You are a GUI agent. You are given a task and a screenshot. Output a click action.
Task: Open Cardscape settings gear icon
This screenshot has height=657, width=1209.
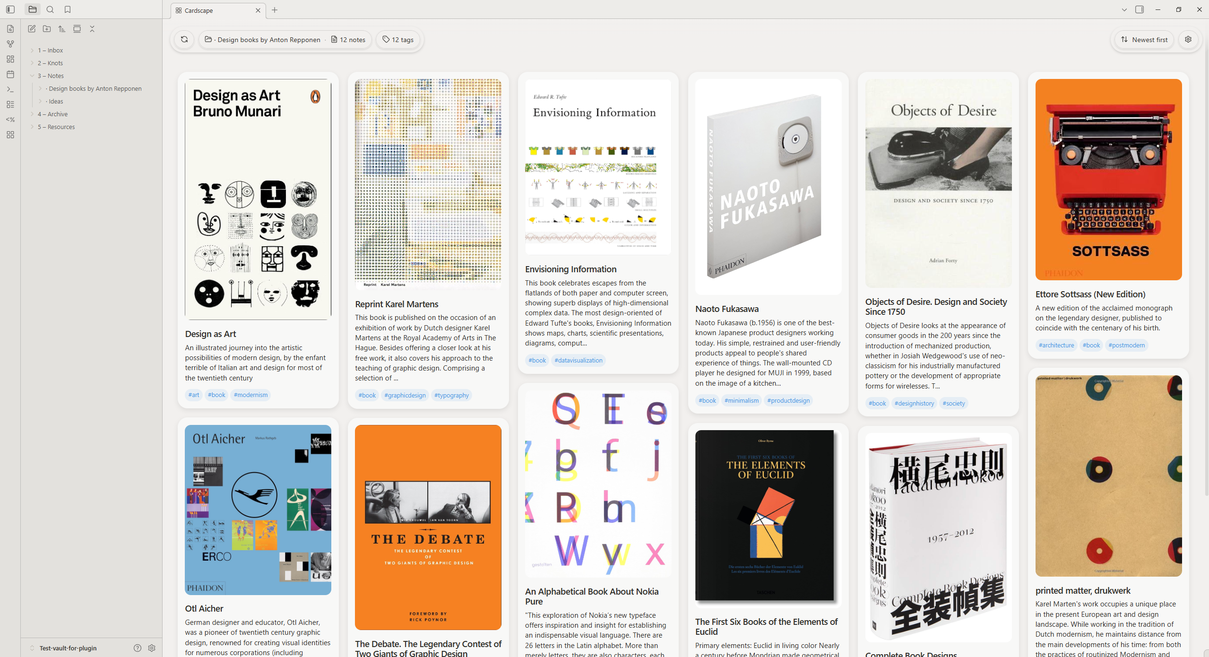click(1188, 40)
